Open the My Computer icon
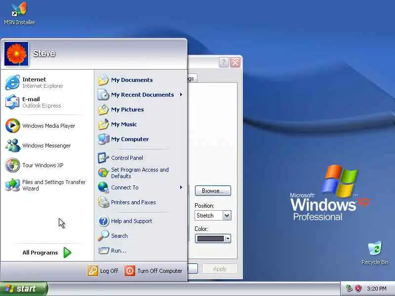 tap(103, 139)
